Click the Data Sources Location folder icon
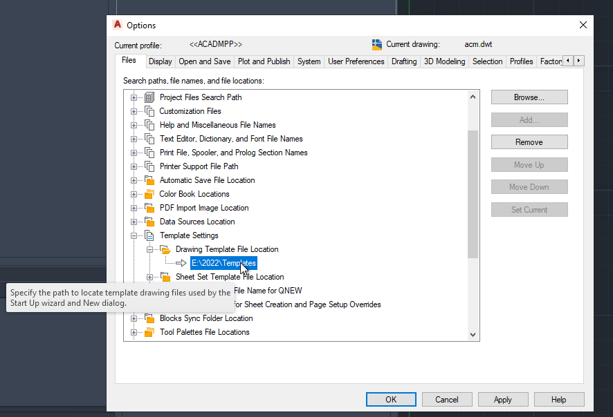 point(149,222)
